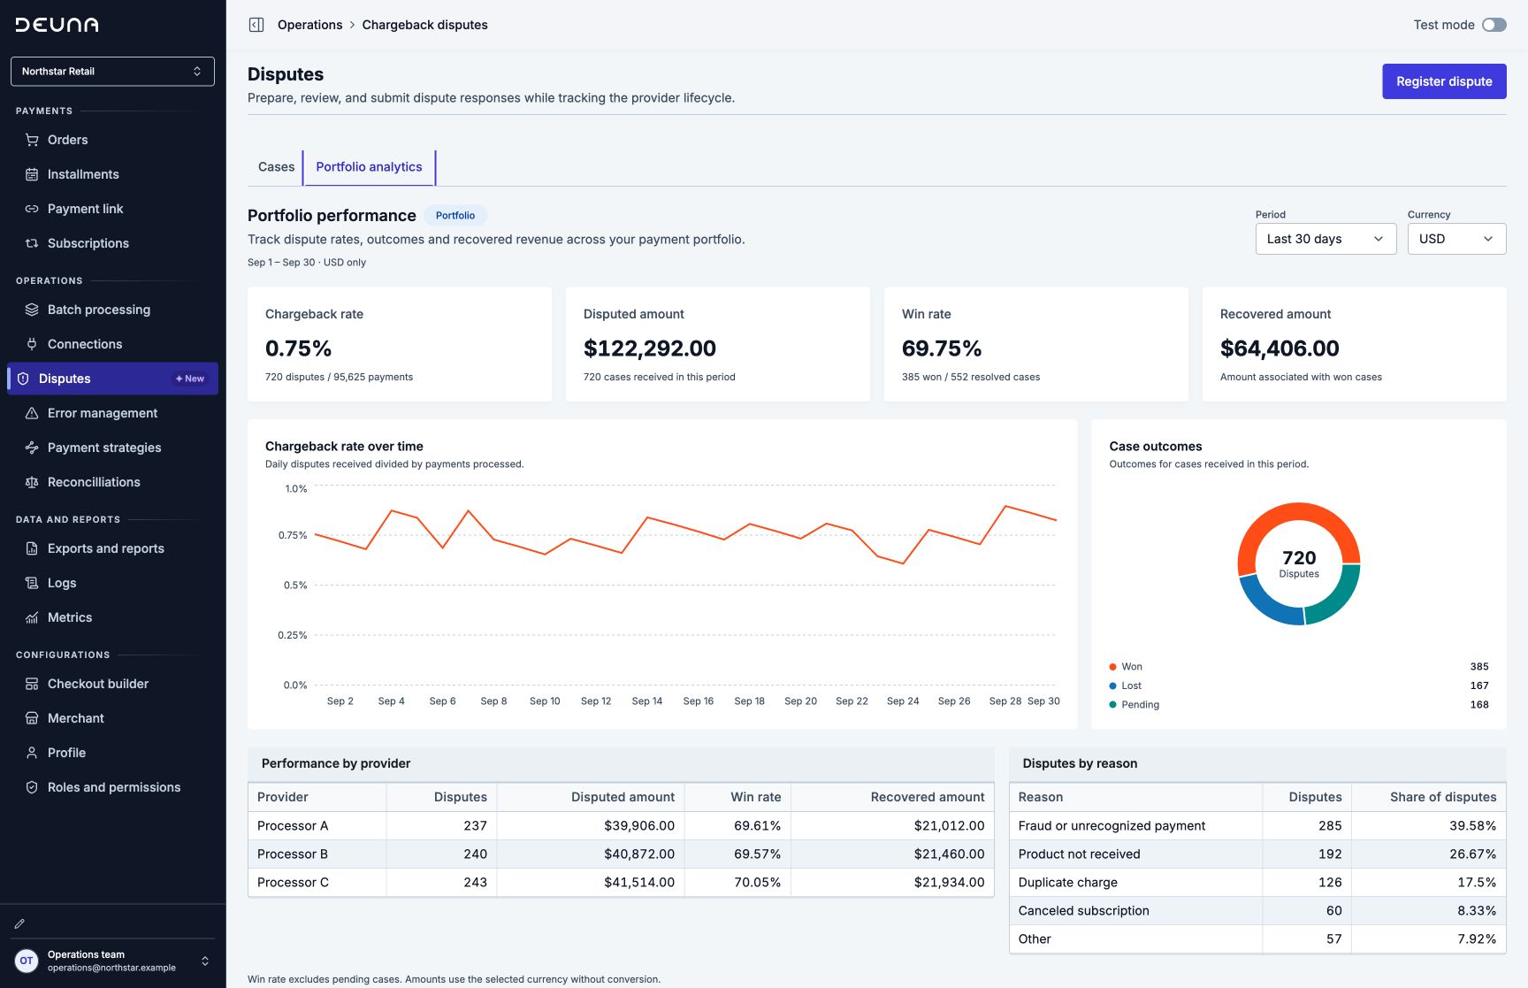This screenshot has height=988, width=1528.
Task: Click the Canceled subscription reason row
Action: point(1257,911)
